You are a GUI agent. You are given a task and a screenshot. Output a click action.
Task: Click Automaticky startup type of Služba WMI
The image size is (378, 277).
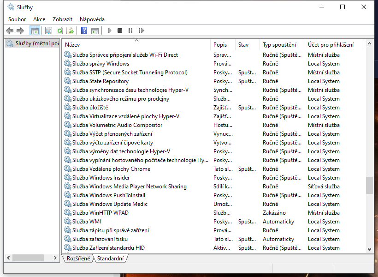click(x=278, y=222)
